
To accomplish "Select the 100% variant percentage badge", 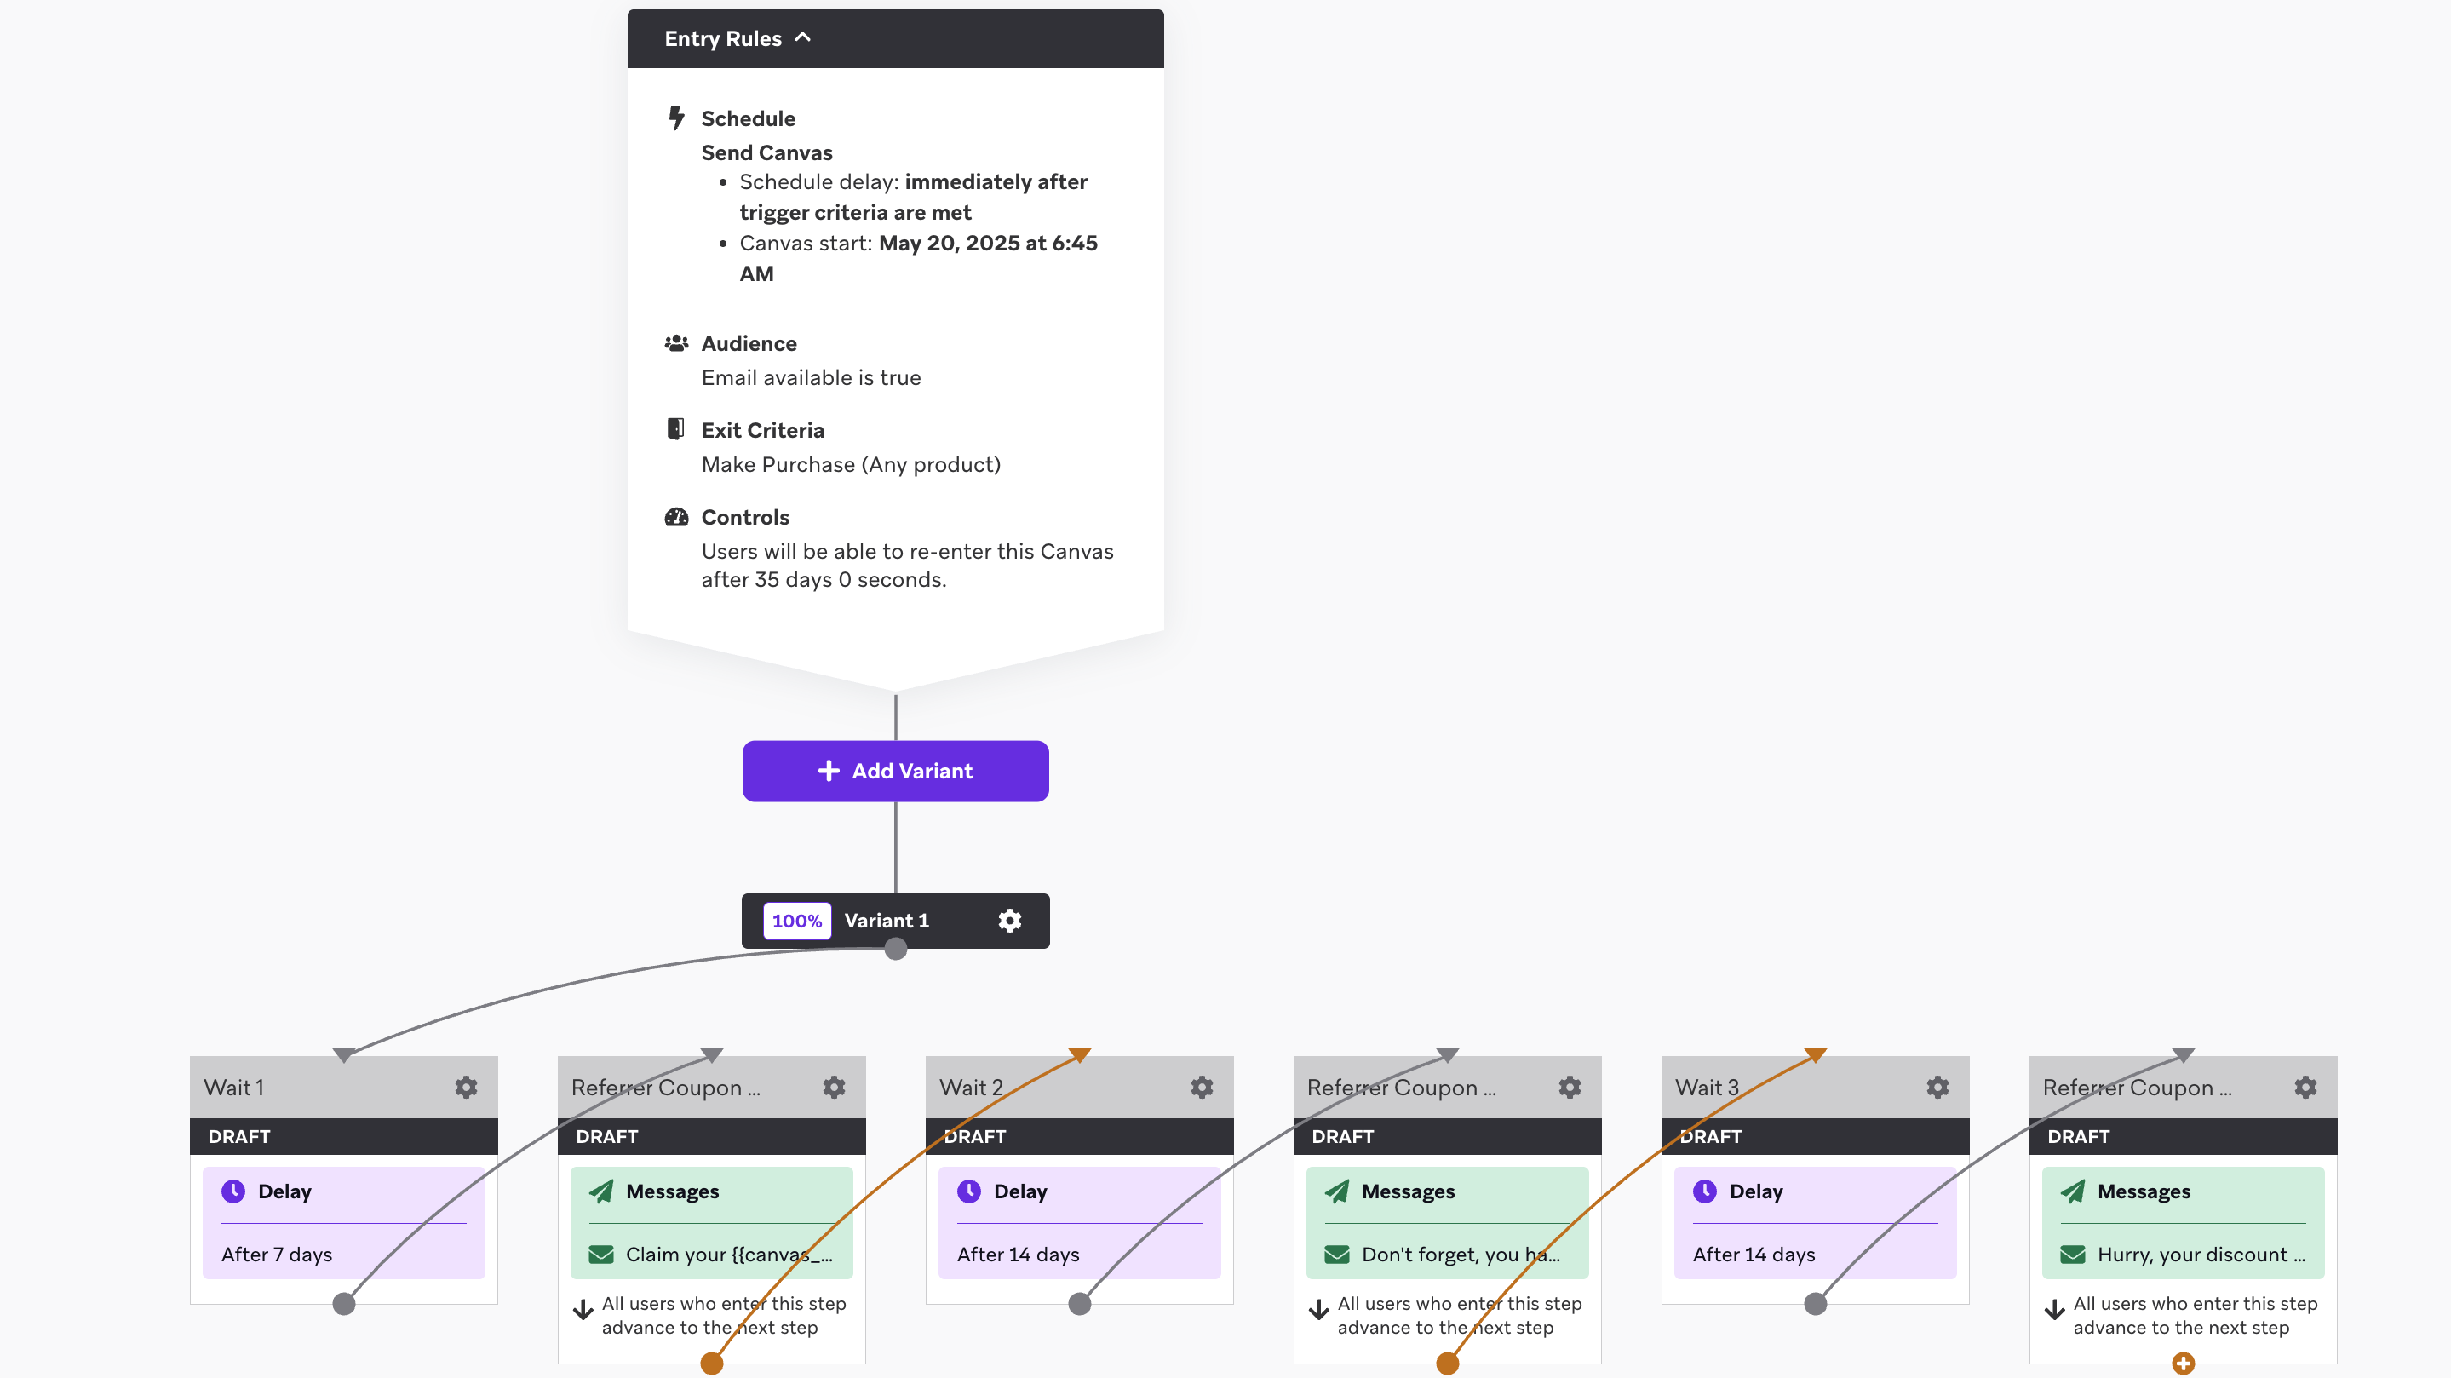I will pyautogui.click(x=796, y=921).
